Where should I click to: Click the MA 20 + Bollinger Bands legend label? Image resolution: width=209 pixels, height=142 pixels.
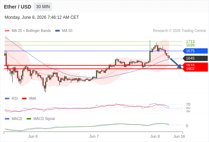tap(31, 31)
